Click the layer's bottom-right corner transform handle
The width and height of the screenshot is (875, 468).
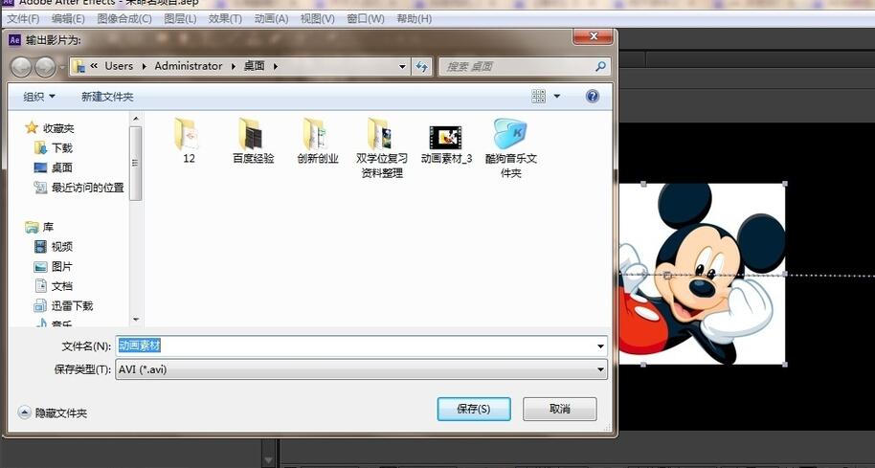(x=785, y=365)
